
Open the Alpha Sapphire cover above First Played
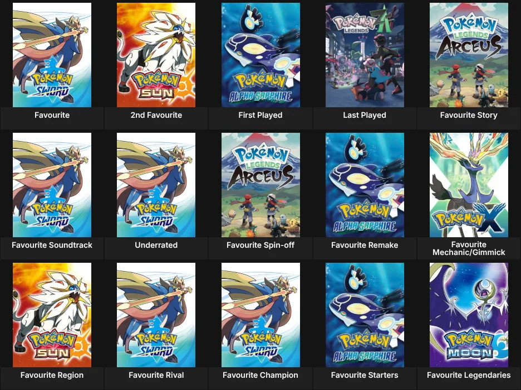click(260, 55)
